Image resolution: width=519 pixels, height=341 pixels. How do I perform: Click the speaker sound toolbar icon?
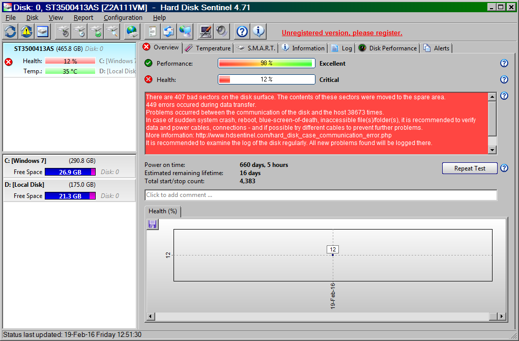coord(221,32)
